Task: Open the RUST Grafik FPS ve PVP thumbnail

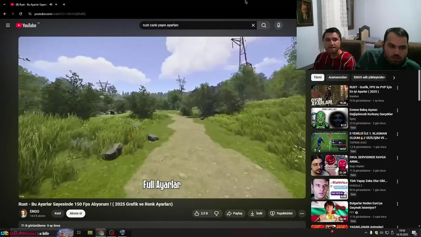Action: click(329, 95)
